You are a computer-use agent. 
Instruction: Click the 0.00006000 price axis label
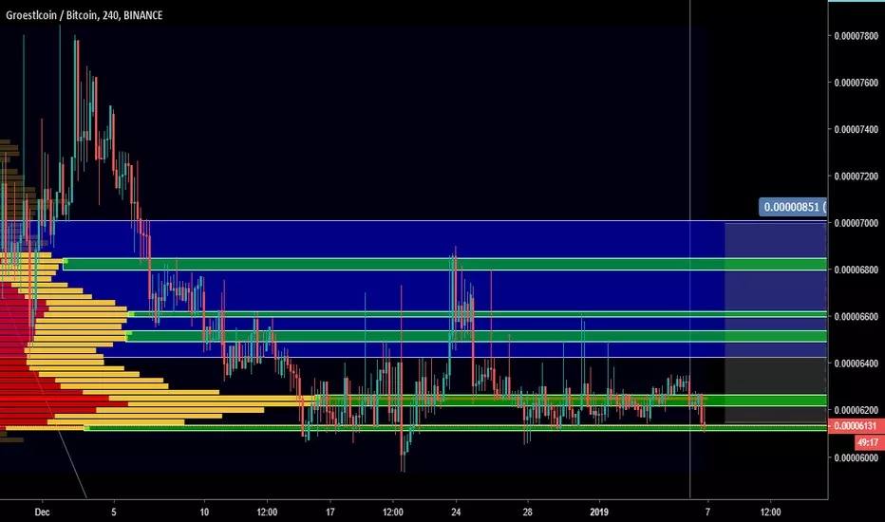click(857, 457)
